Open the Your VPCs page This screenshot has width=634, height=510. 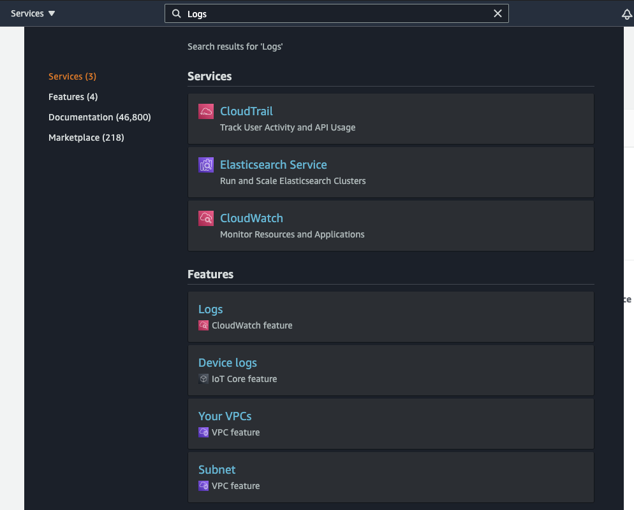coord(225,416)
